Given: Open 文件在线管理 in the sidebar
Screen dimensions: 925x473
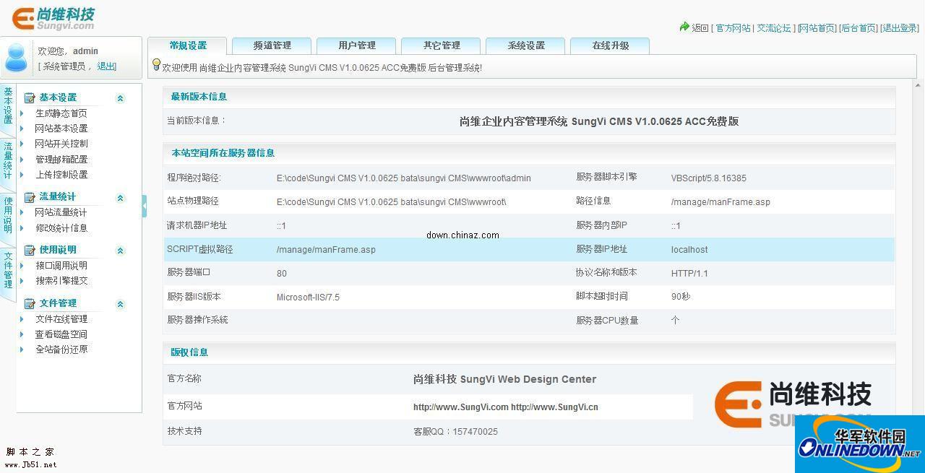Looking at the screenshot, I should tap(61, 318).
